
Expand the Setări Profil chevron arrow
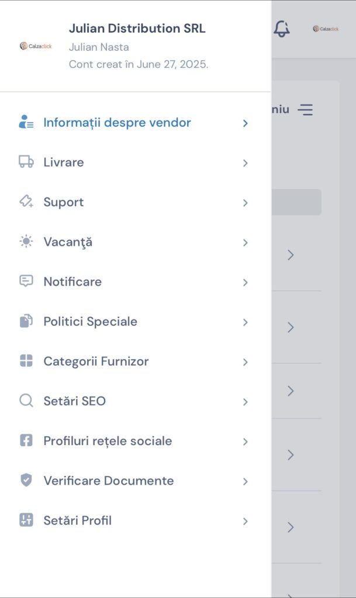246,521
